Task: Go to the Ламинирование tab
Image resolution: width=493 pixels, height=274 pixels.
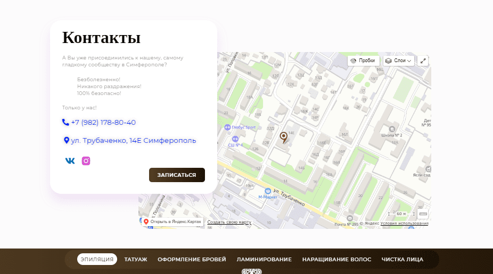Action: point(264,259)
